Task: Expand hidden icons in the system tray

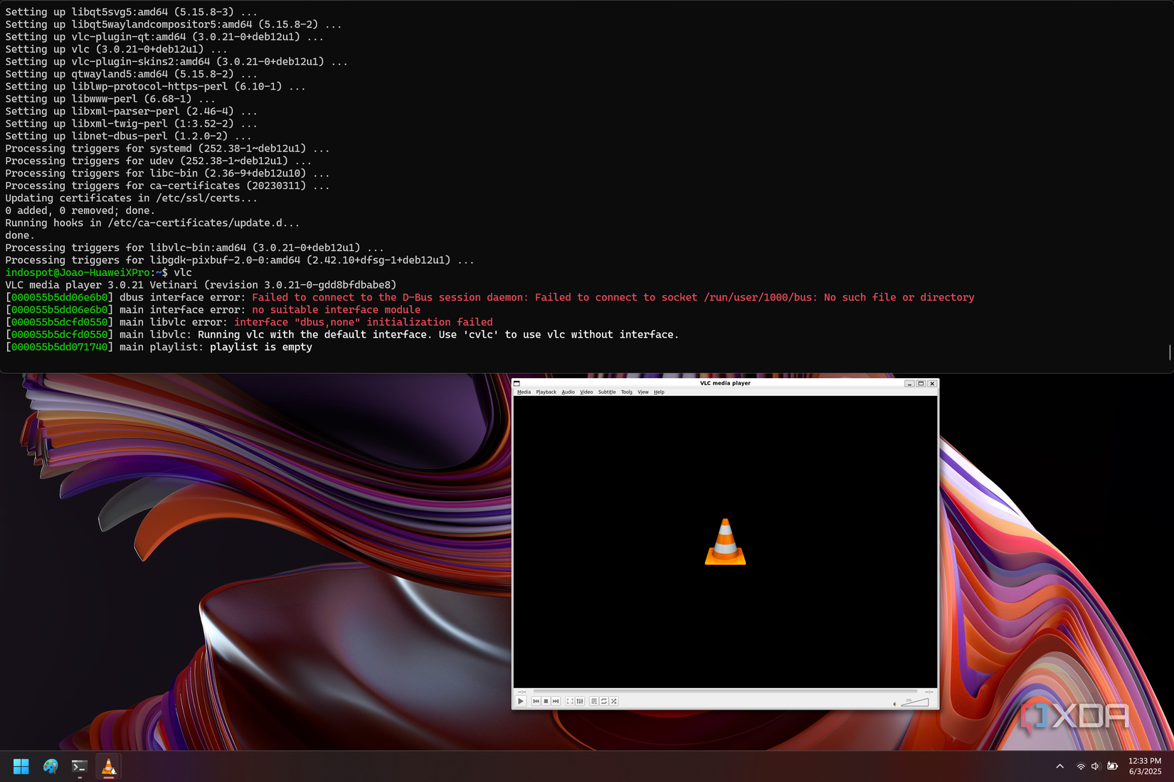Action: click(1060, 766)
